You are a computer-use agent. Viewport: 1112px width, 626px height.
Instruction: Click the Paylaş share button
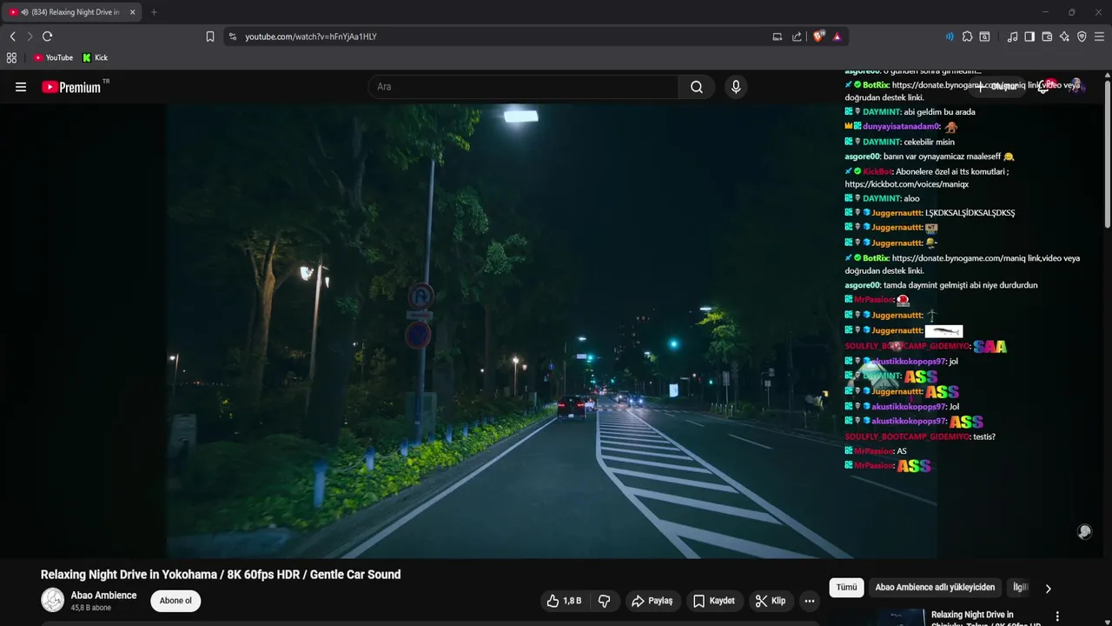[652, 601]
